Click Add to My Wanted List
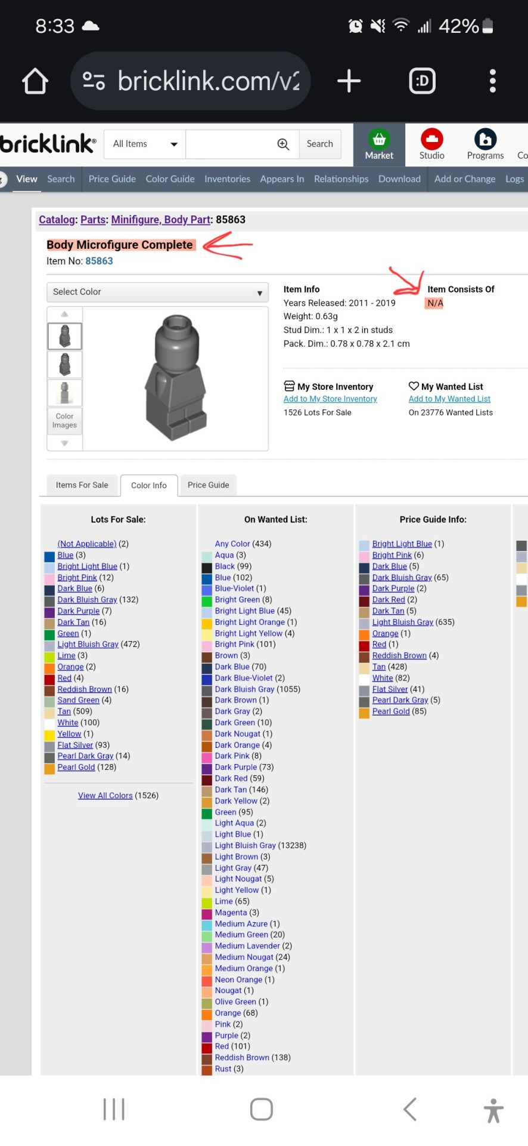 click(x=449, y=399)
